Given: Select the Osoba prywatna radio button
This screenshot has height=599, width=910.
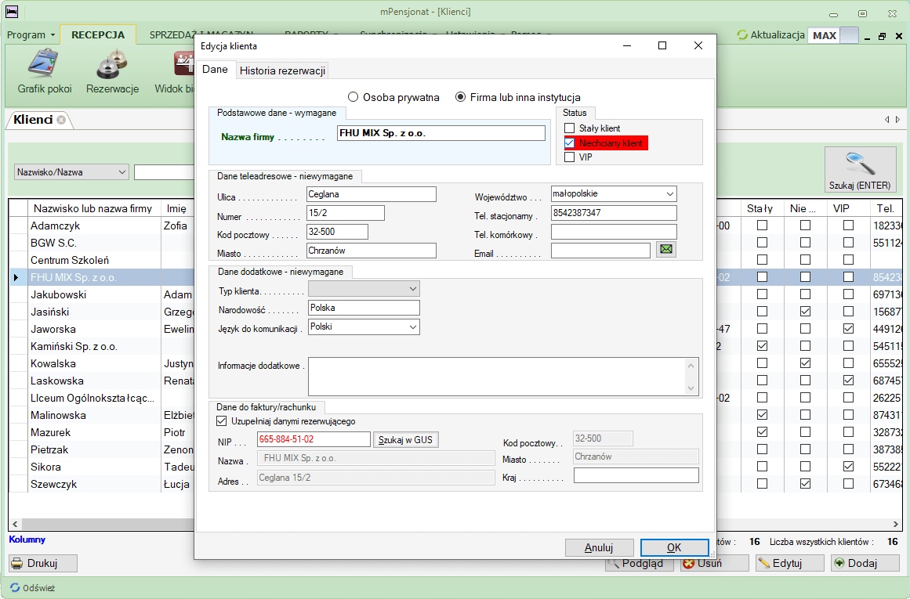Looking at the screenshot, I should [x=353, y=97].
